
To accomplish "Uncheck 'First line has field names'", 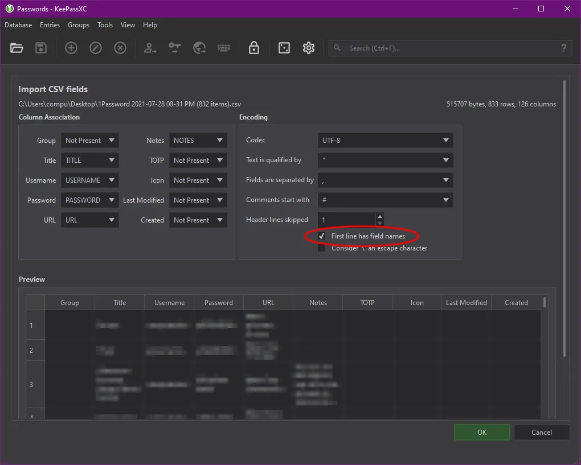I will coord(321,236).
